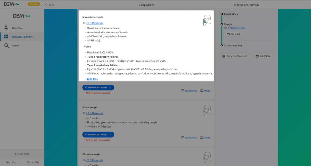311x166 pixels.
Task: Continue pathway for Immediate cough
Action: point(98,88)
